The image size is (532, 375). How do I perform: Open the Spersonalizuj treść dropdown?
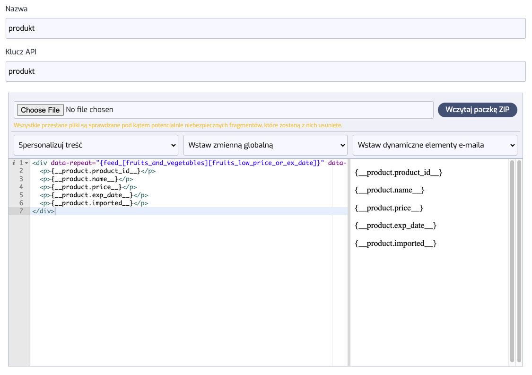point(96,145)
